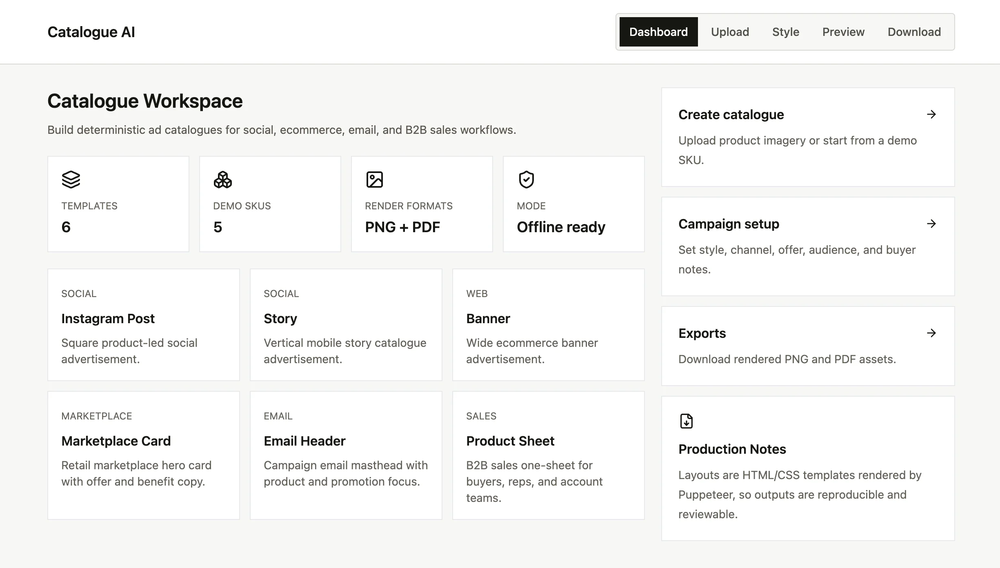The image size is (1000, 568).
Task: Click 'Download rendered PNG and PDF assets.' text
Action: 787,359
